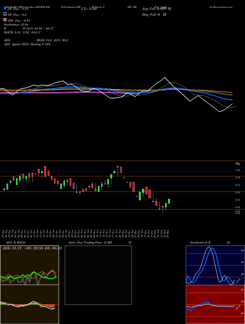Select the '50 Day - 6.2' legend text
Viewport: 245px width, 324px height.
click(x=17, y=15)
